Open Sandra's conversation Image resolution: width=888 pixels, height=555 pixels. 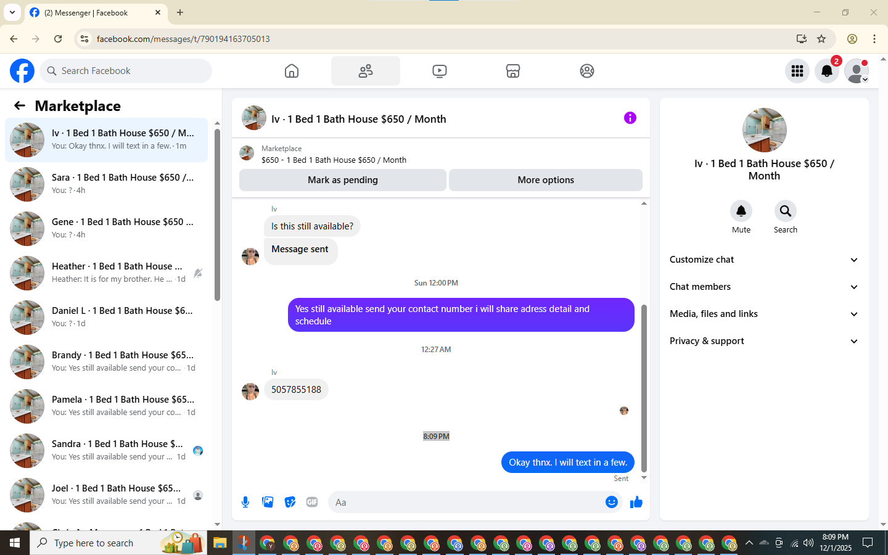coord(106,450)
